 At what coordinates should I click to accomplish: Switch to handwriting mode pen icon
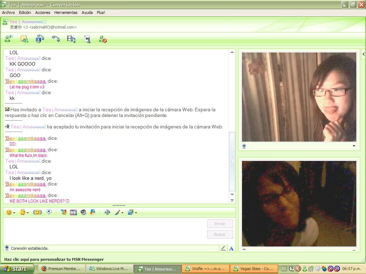click(x=223, y=248)
